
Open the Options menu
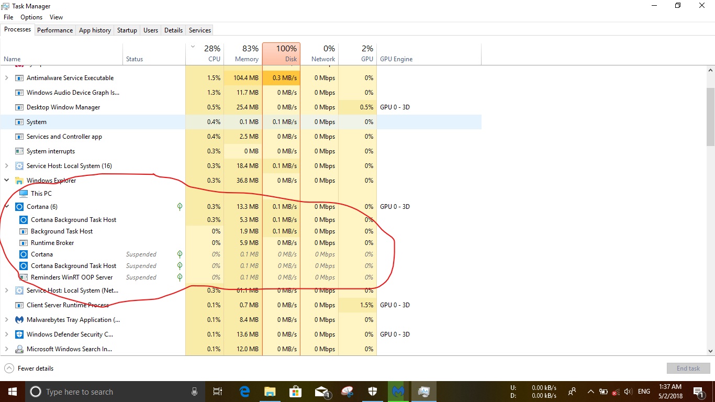pyautogui.click(x=31, y=17)
